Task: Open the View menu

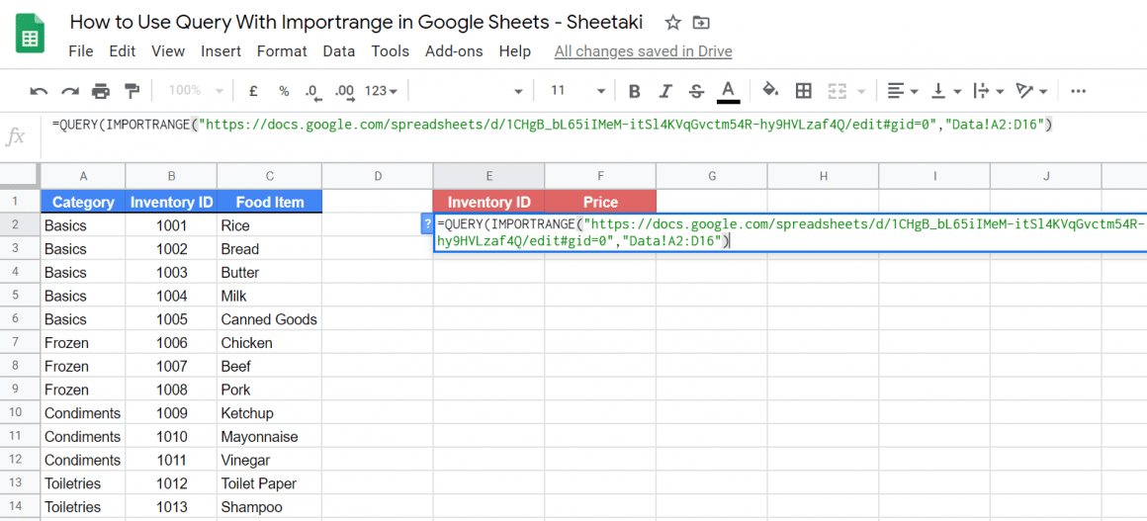Action: 168,51
